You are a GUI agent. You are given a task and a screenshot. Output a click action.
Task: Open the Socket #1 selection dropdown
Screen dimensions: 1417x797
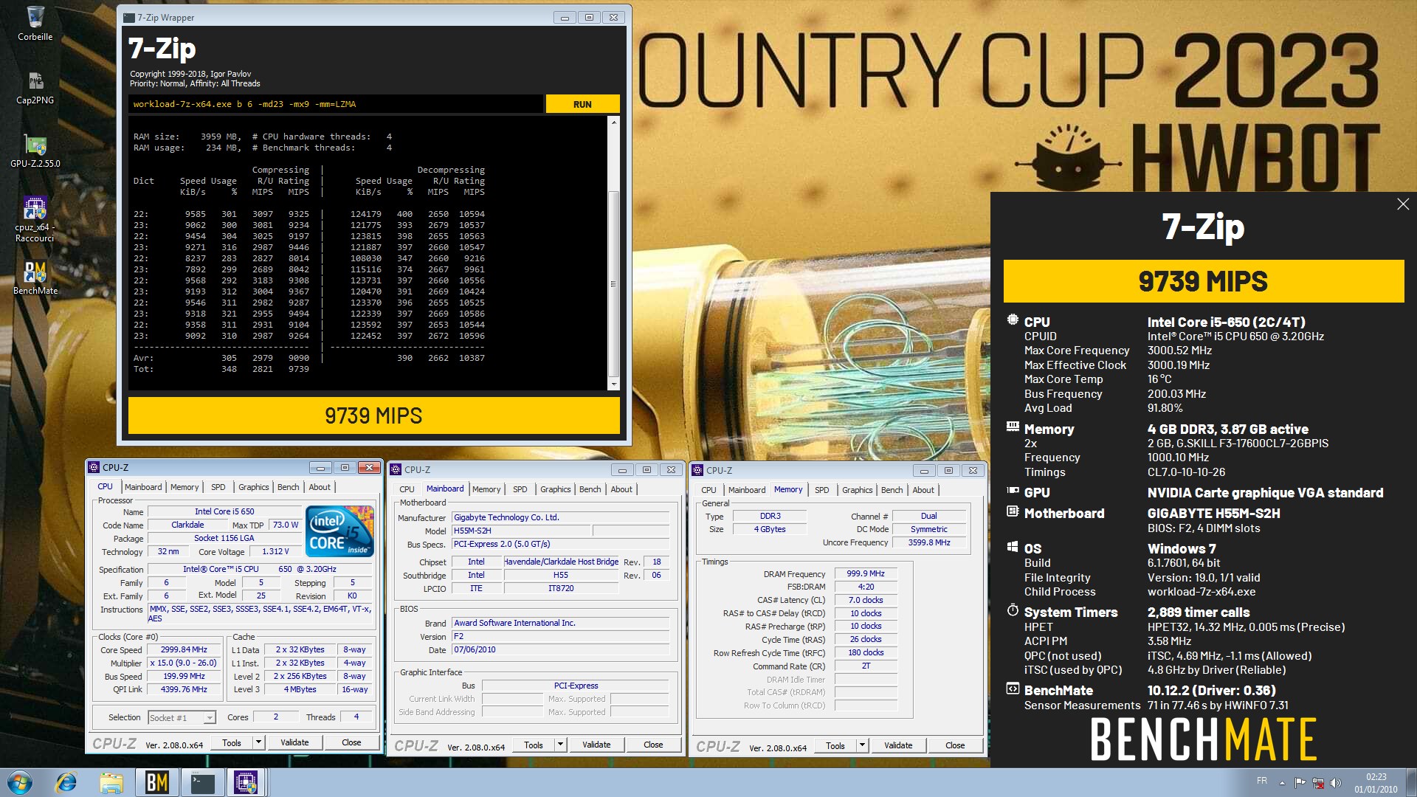pyautogui.click(x=209, y=717)
